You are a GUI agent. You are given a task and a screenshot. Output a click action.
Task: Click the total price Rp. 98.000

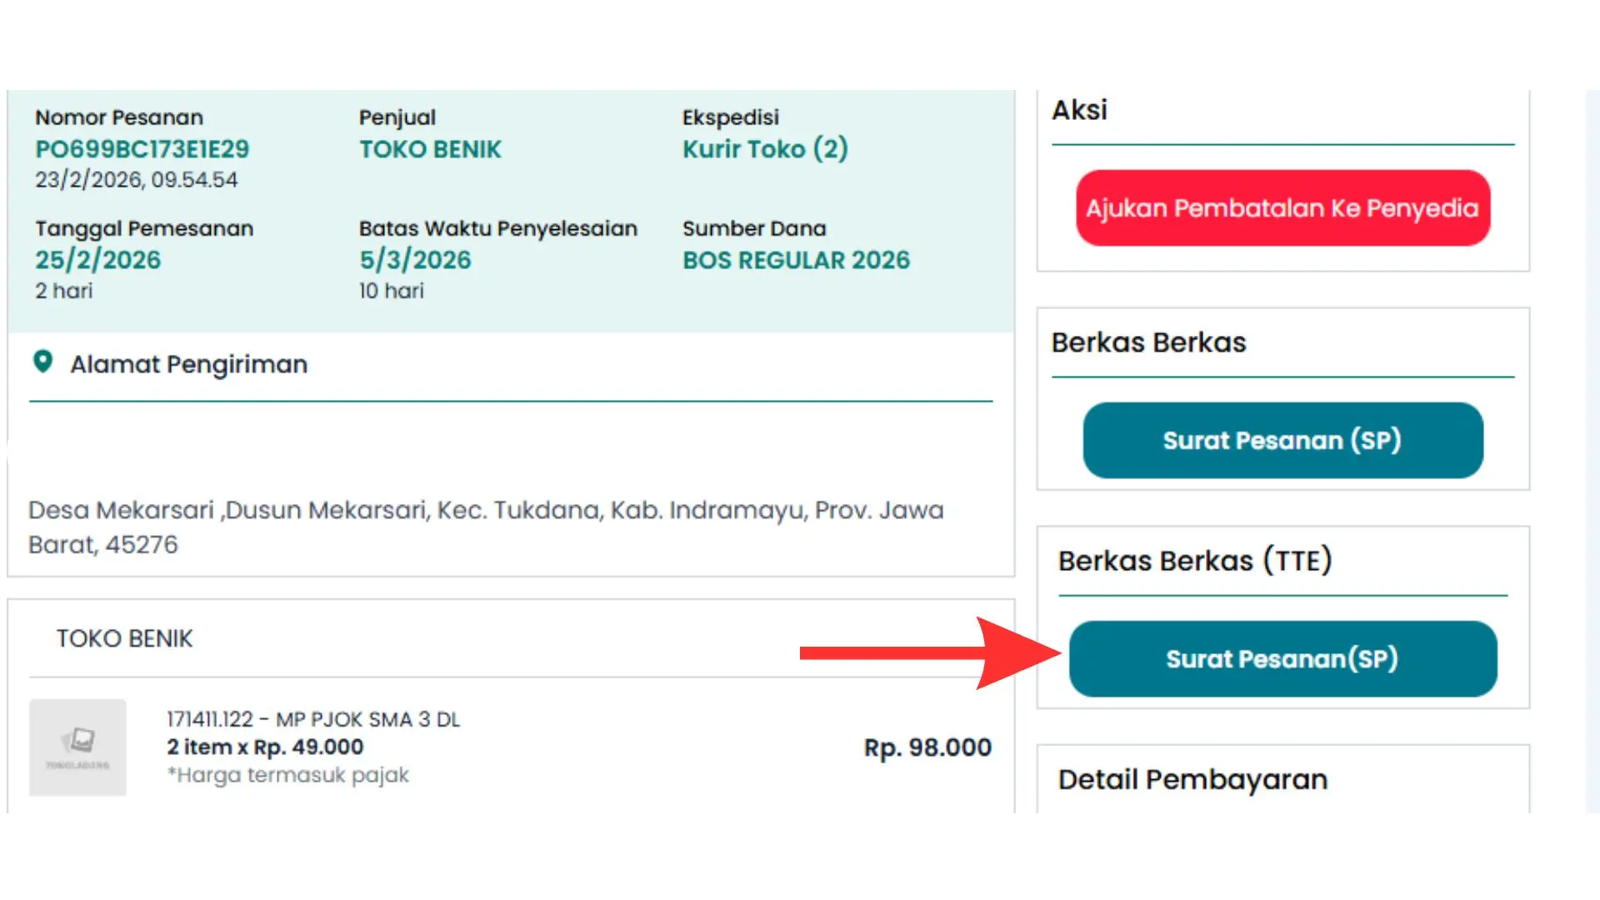click(x=927, y=747)
